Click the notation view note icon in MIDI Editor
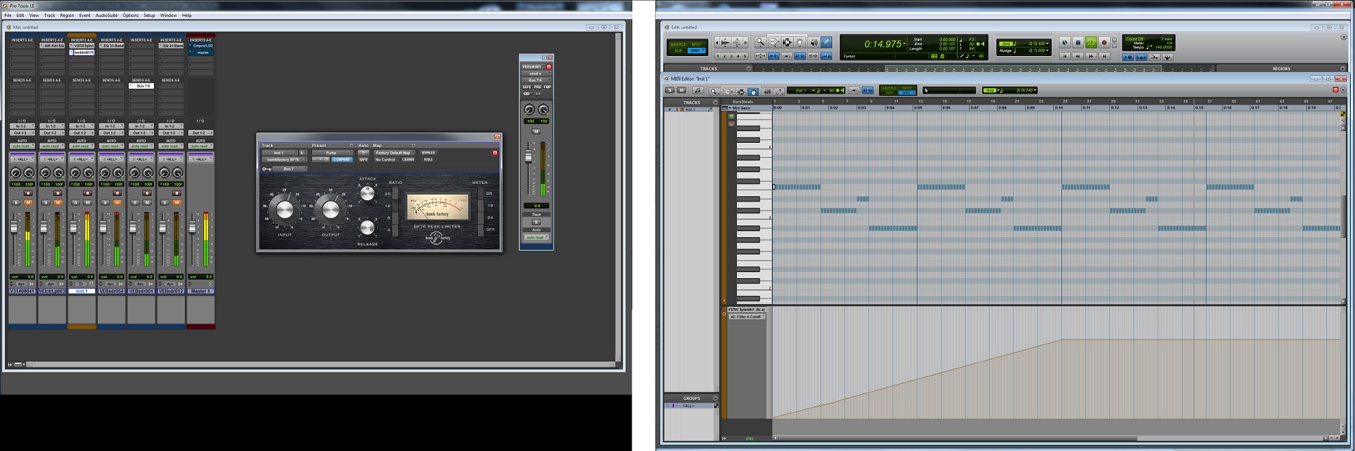1355x451 pixels. tap(698, 90)
